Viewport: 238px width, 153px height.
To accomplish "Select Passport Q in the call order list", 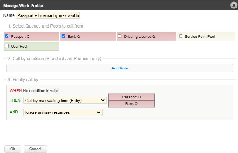I will click(131, 97).
